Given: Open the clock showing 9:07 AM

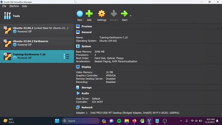Looking at the screenshot, I should point(210,121).
